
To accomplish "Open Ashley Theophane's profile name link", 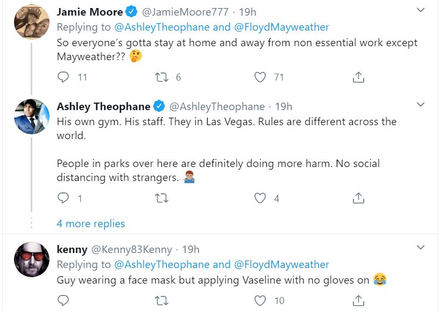I will (x=104, y=106).
